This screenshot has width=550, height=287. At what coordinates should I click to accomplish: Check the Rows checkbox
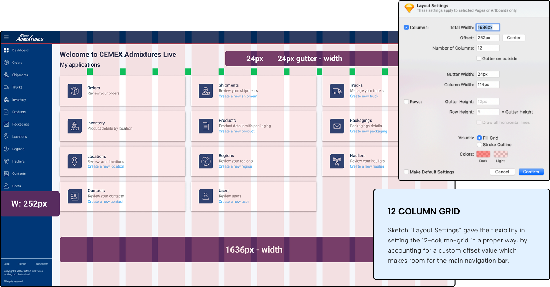coord(406,101)
